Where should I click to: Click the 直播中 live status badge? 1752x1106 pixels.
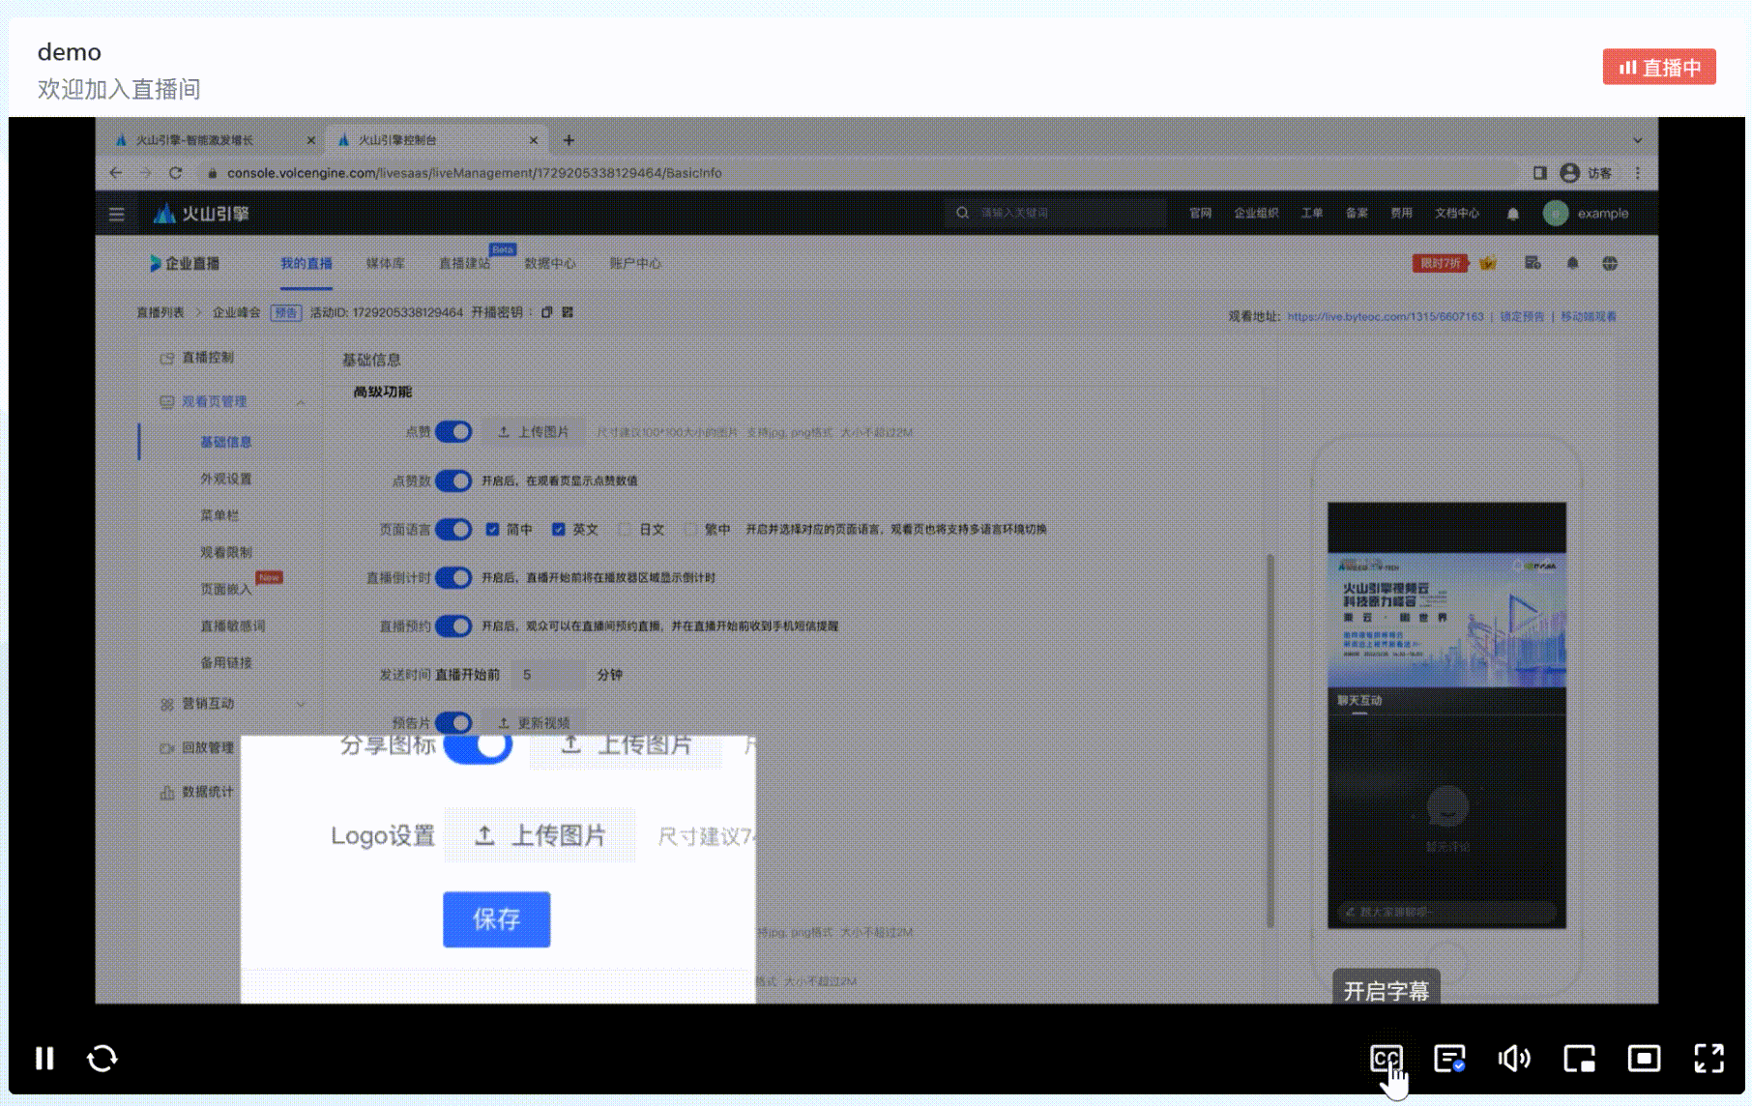click(1659, 68)
